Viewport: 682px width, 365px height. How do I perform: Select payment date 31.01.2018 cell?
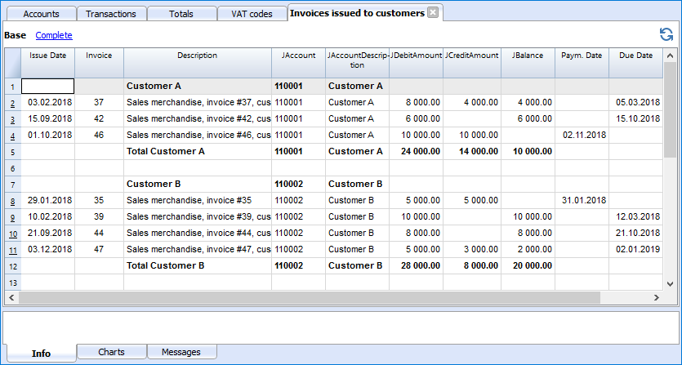pyautogui.click(x=582, y=201)
